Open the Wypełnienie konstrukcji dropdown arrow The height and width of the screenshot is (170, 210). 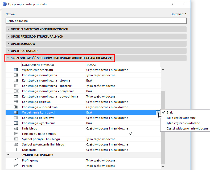(x=158, y=112)
